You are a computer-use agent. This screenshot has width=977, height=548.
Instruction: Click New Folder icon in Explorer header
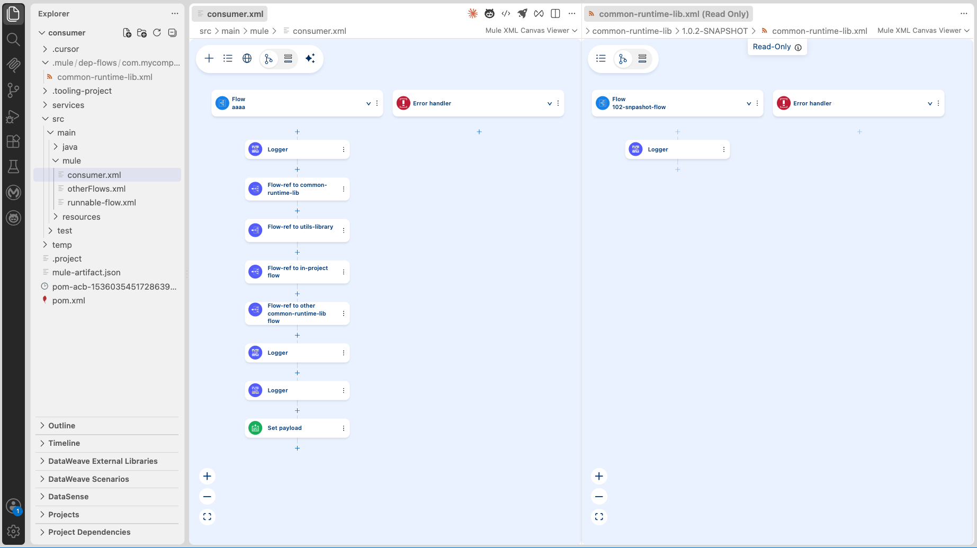pos(142,33)
